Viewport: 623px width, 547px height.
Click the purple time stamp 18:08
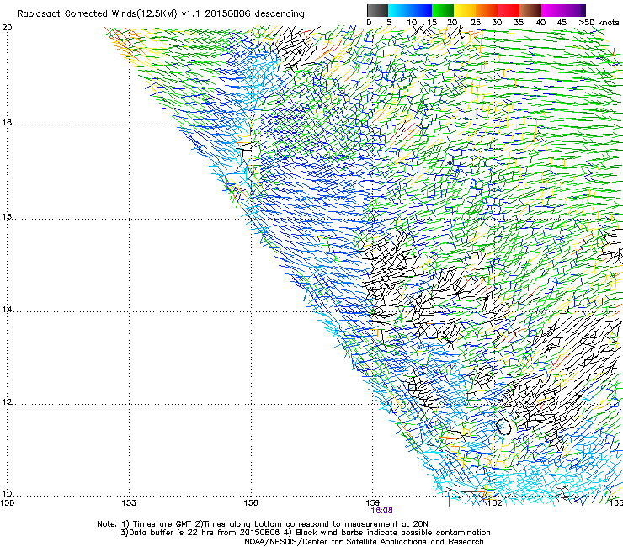(382, 511)
